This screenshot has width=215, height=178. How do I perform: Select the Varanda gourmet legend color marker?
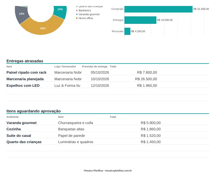click(x=77, y=14)
